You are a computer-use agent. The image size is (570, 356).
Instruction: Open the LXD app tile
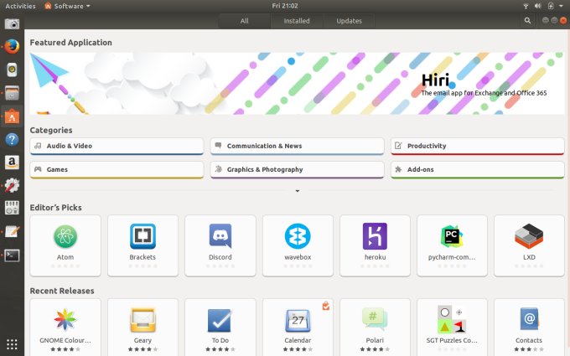pos(529,245)
